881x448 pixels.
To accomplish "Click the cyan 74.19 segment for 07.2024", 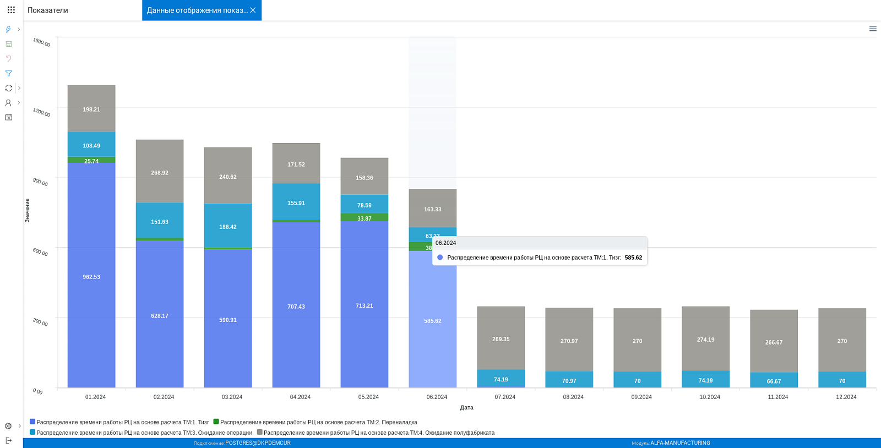I will tap(501, 379).
